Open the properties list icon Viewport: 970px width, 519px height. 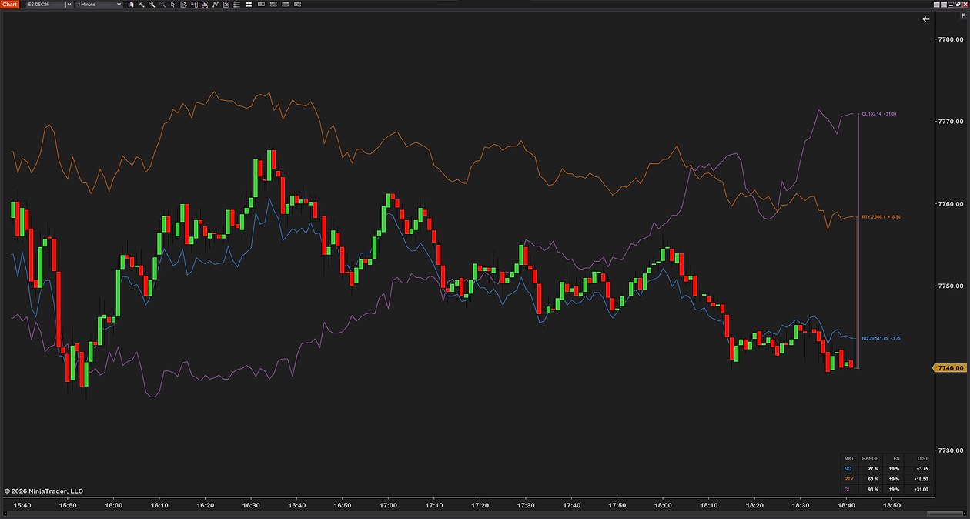tap(236, 4)
